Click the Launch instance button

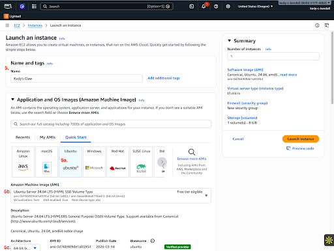pyautogui.click(x=301, y=139)
